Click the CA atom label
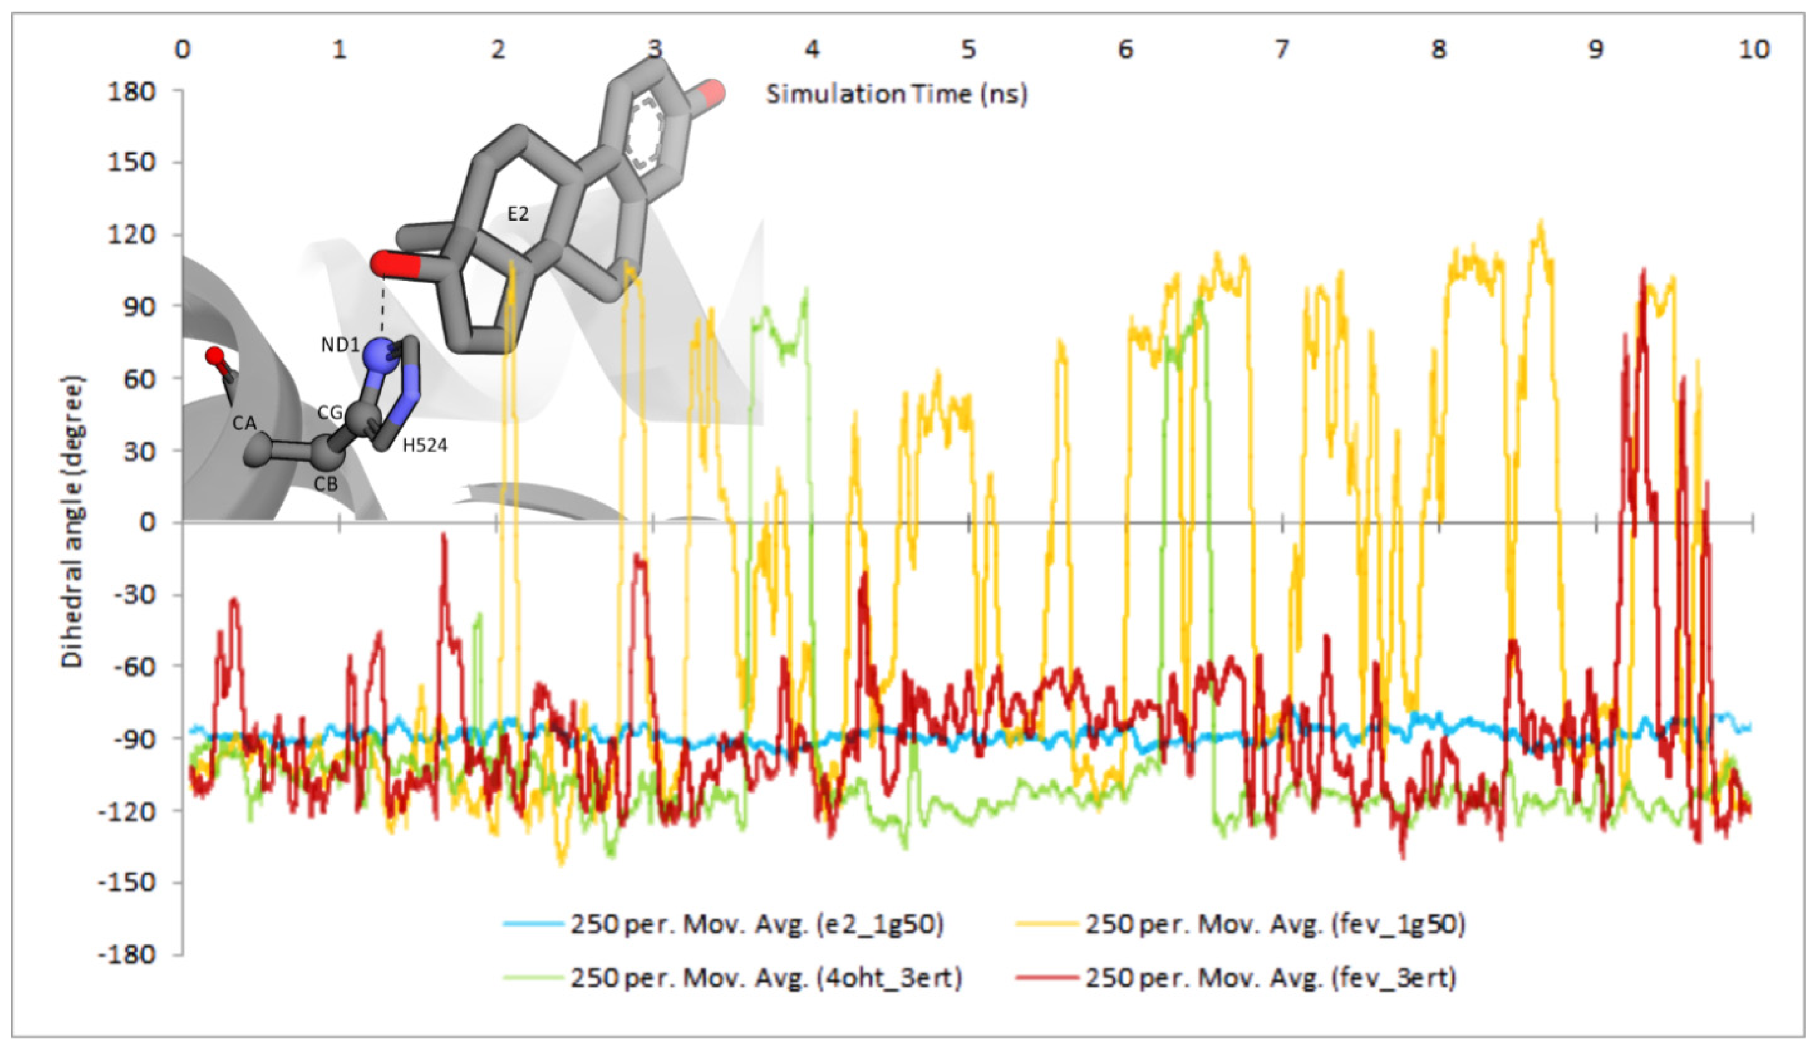The width and height of the screenshot is (1817, 1050). pyautogui.click(x=244, y=423)
